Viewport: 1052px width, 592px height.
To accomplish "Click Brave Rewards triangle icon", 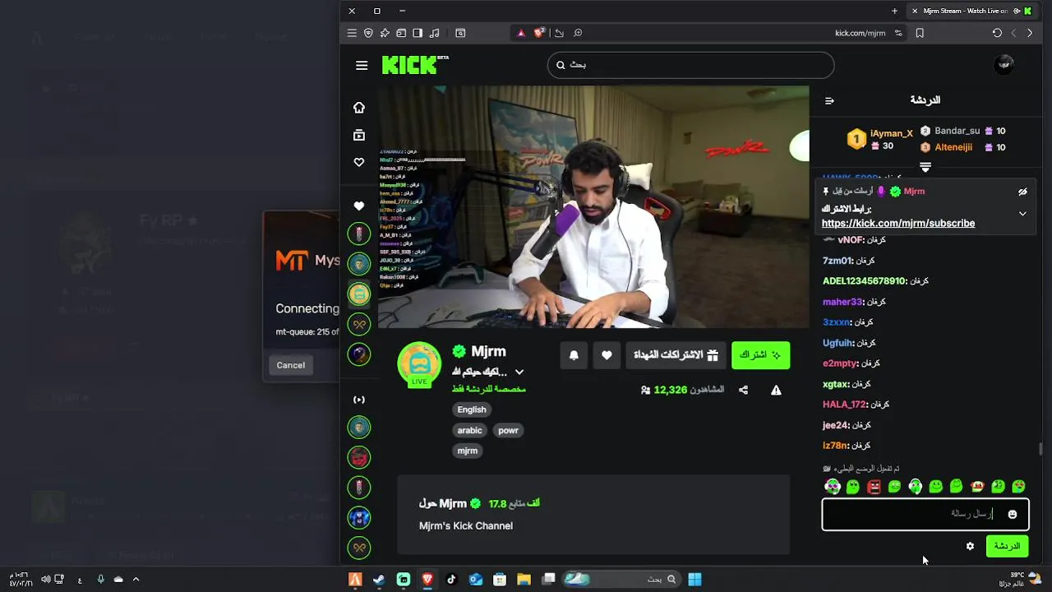I will pos(521,33).
